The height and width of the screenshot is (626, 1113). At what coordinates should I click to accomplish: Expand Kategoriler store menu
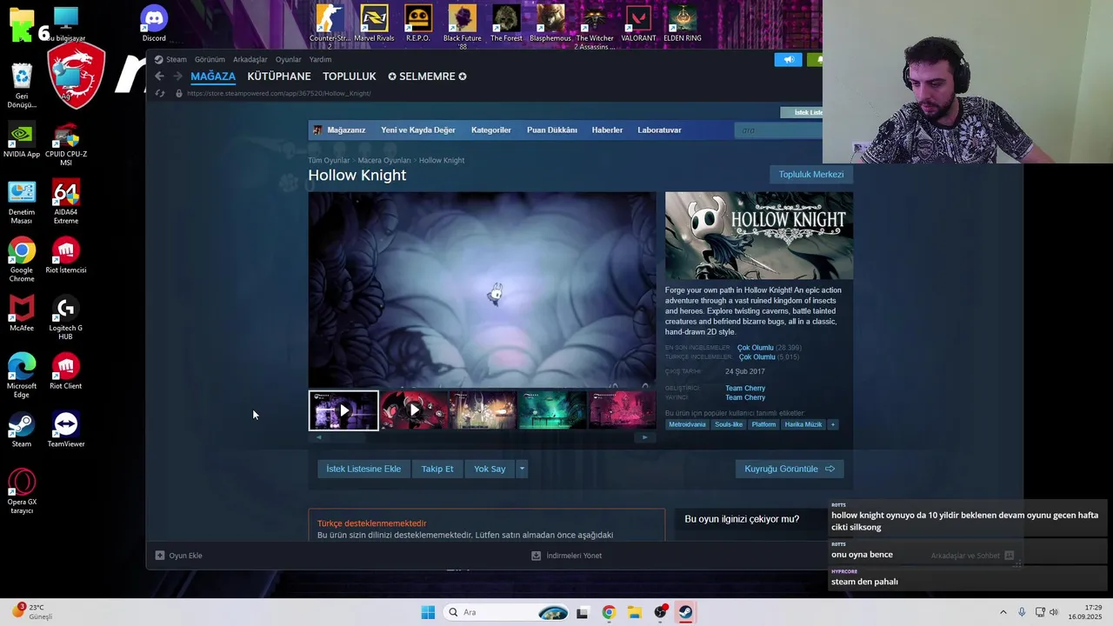tap(491, 130)
